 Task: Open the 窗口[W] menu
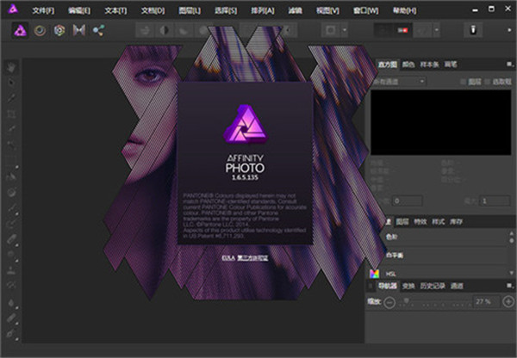tap(365, 10)
